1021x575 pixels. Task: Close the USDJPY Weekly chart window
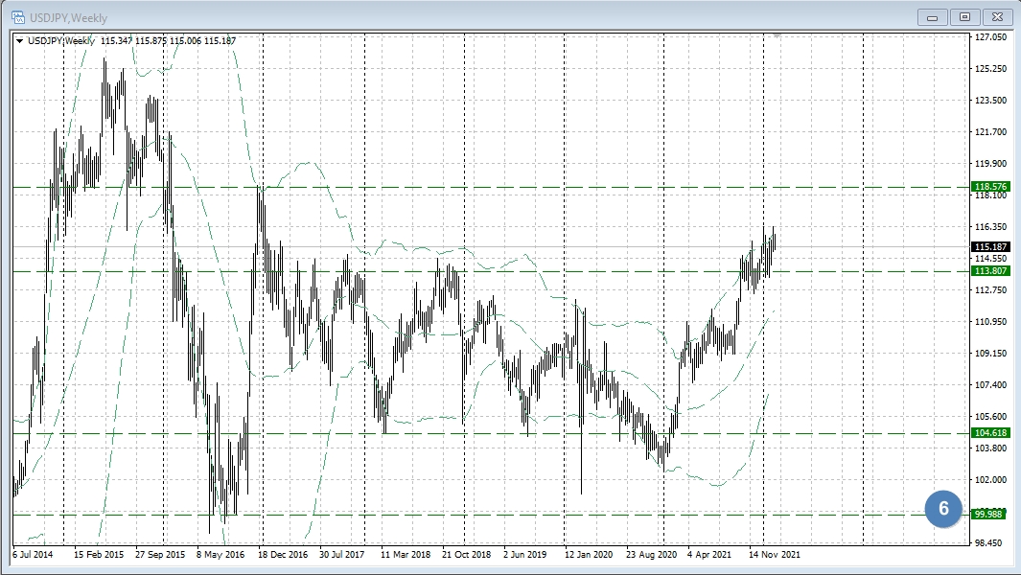point(997,16)
